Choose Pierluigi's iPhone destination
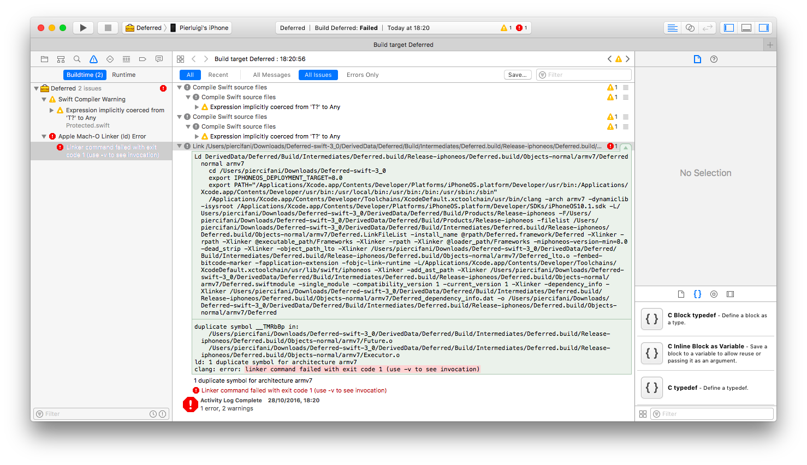Image resolution: width=807 pixels, height=465 pixels. [x=200, y=28]
